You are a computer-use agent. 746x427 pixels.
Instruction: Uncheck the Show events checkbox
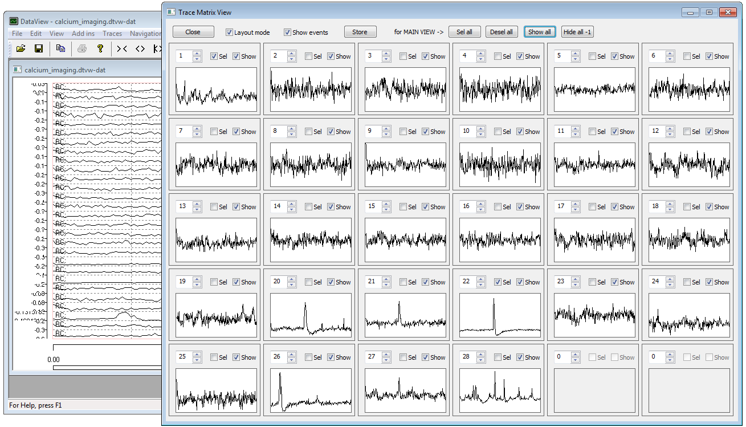coord(288,32)
